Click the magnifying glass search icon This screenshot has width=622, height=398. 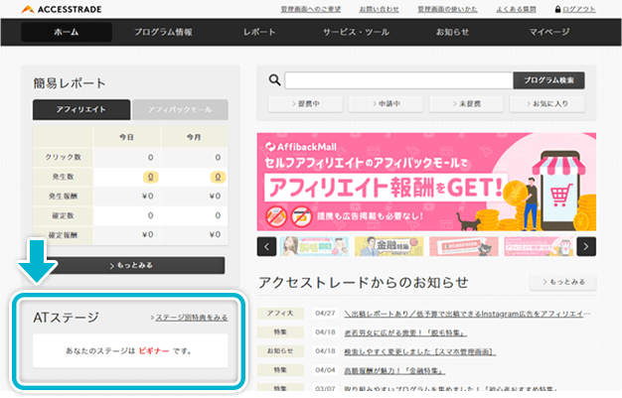coord(274,79)
